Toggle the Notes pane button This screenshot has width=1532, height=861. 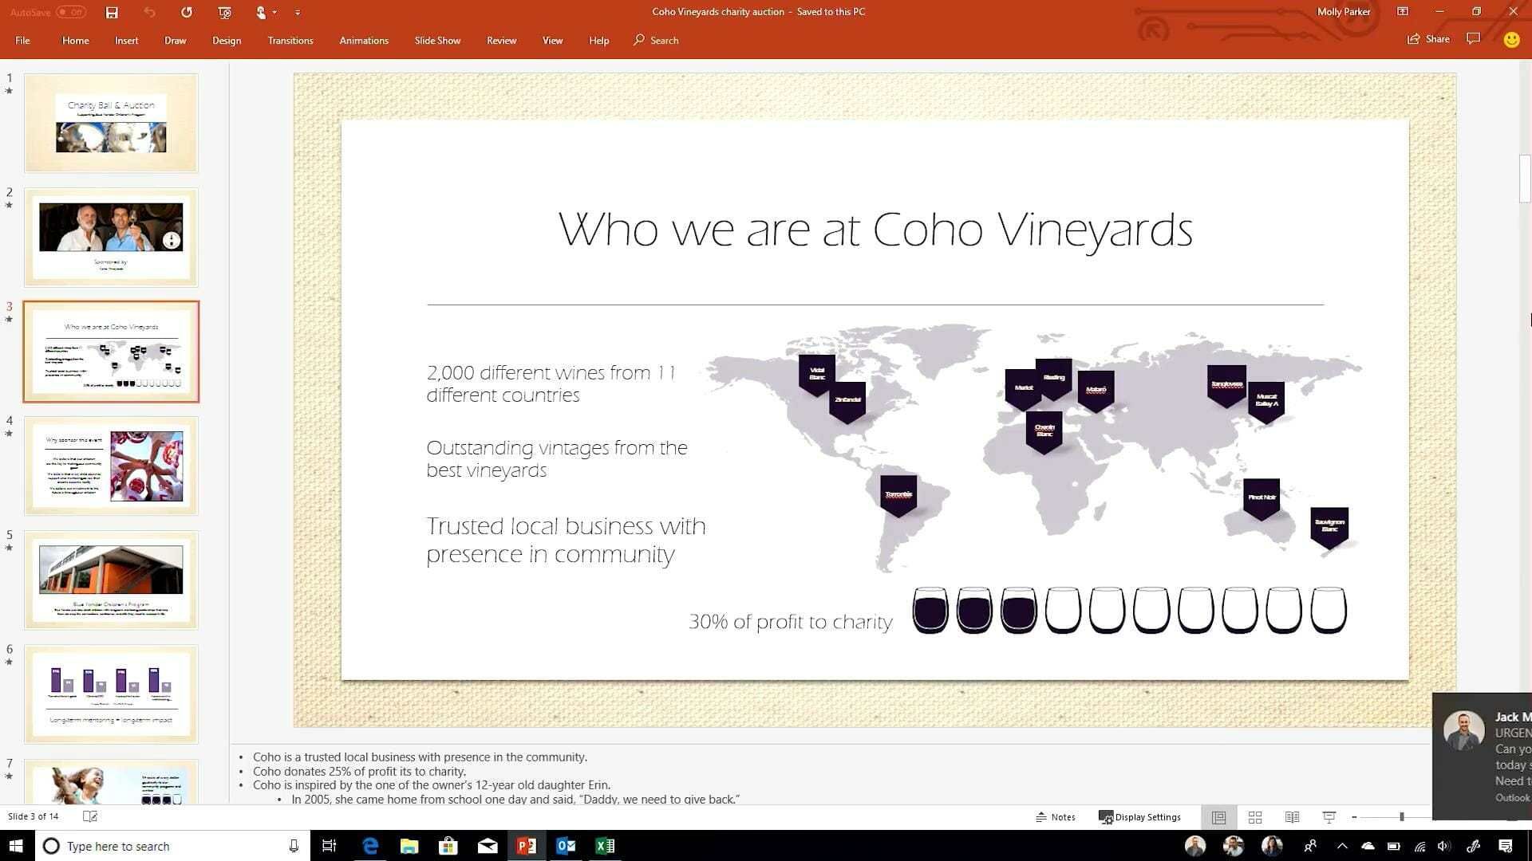[1055, 817]
